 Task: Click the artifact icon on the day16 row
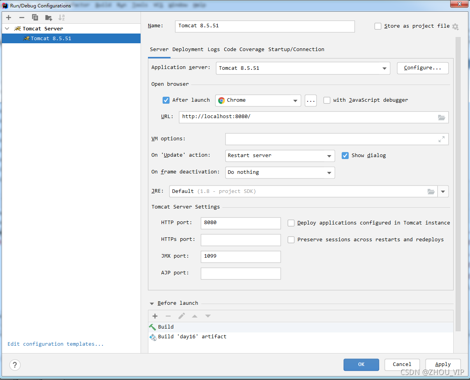click(x=153, y=337)
